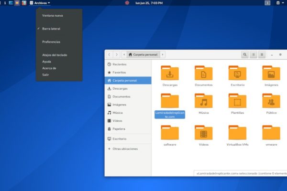Open the Plantillas folder icon
287x191 pixels.
(x=237, y=101)
